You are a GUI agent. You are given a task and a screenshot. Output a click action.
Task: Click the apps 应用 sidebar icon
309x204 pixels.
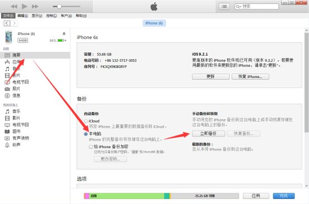pos(7,62)
